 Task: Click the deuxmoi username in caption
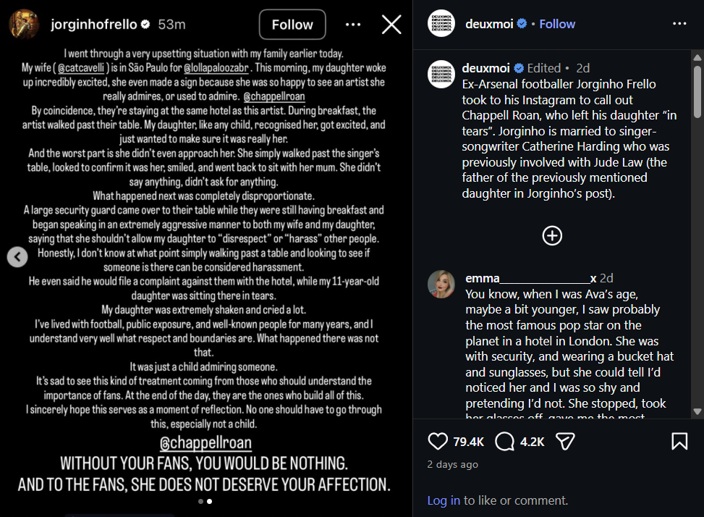tap(486, 68)
